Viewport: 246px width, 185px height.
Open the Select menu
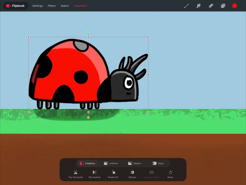click(65, 6)
